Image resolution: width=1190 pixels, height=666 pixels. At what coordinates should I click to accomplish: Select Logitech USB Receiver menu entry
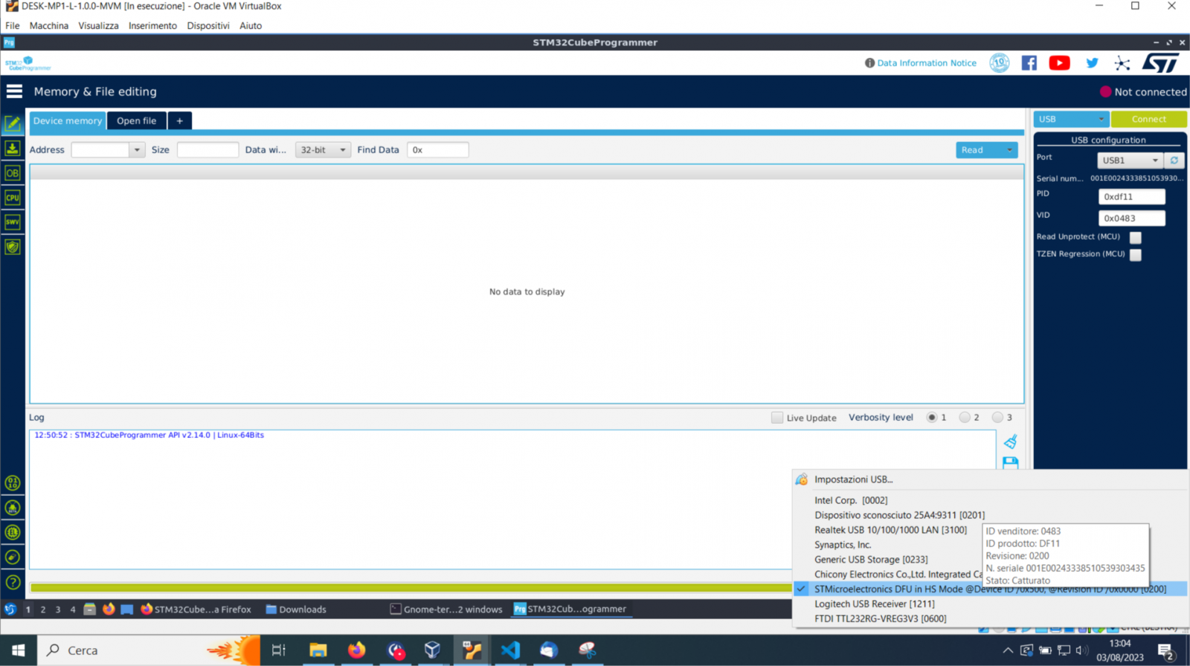[x=874, y=604]
